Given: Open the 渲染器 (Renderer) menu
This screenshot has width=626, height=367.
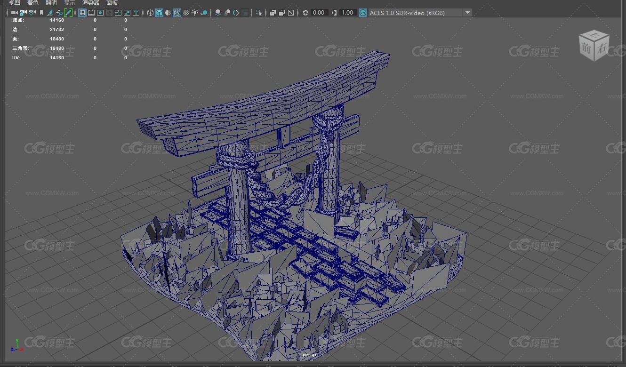Looking at the screenshot, I should [x=91, y=3].
